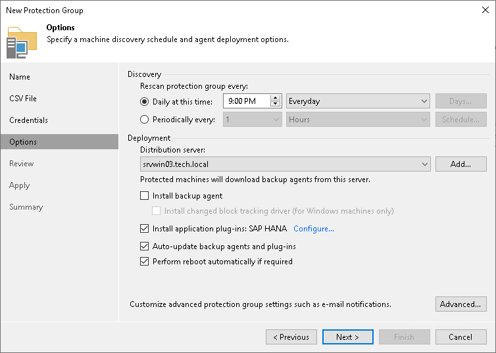Select the Daily at this time radio
The width and height of the screenshot is (496, 353).
[x=144, y=101]
